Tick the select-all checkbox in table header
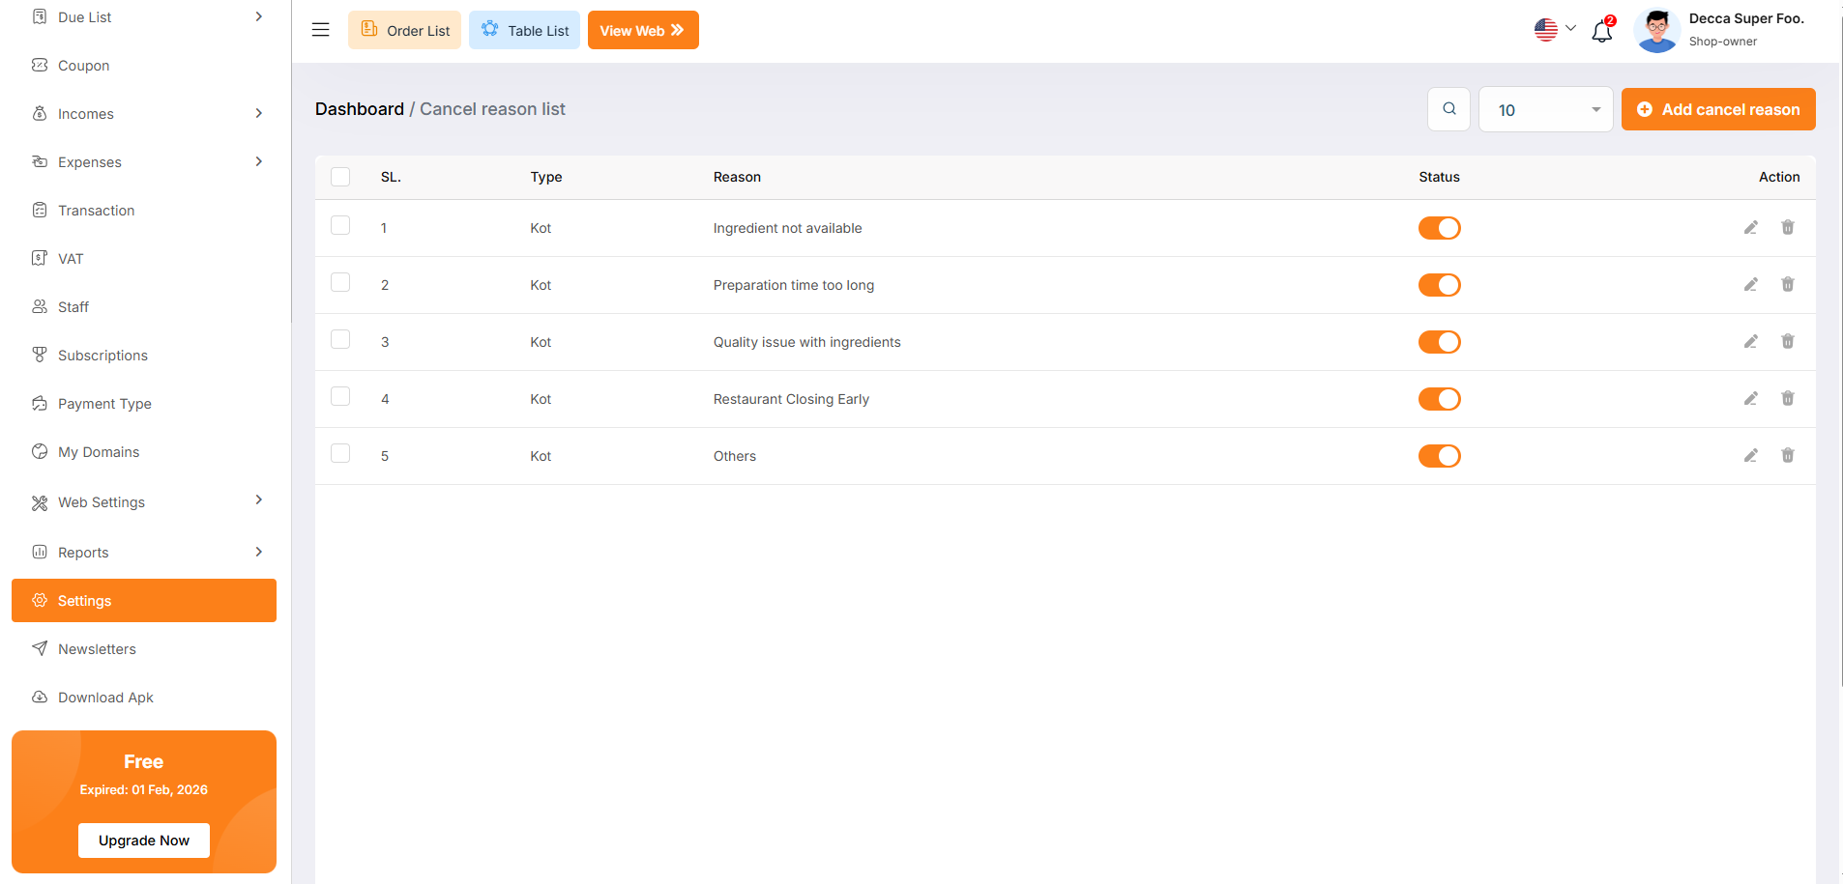 click(x=340, y=177)
